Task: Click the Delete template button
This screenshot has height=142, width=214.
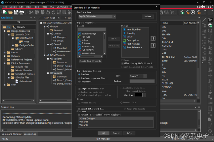Action: [148, 17]
